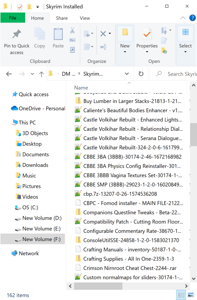Click quick-access toolbar New folder icon
The height and width of the screenshot is (300, 197).
(29, 7)
